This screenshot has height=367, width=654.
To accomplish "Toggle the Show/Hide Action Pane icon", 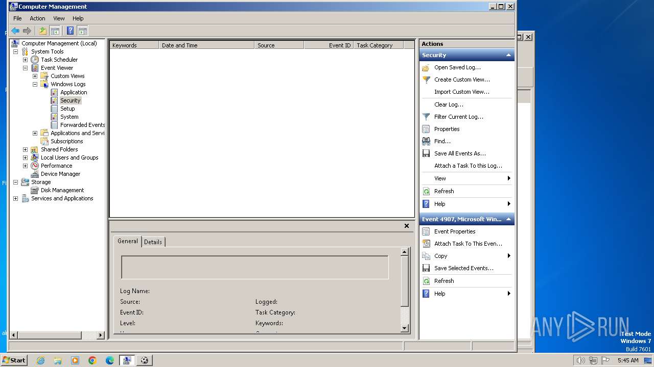I will tap(82, 31).
